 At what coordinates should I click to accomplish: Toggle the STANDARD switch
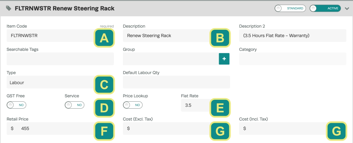(290, 8)
